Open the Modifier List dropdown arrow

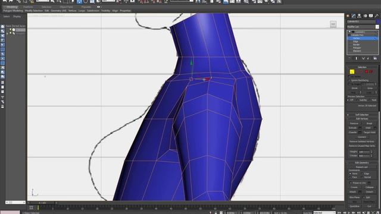[377, 27]
